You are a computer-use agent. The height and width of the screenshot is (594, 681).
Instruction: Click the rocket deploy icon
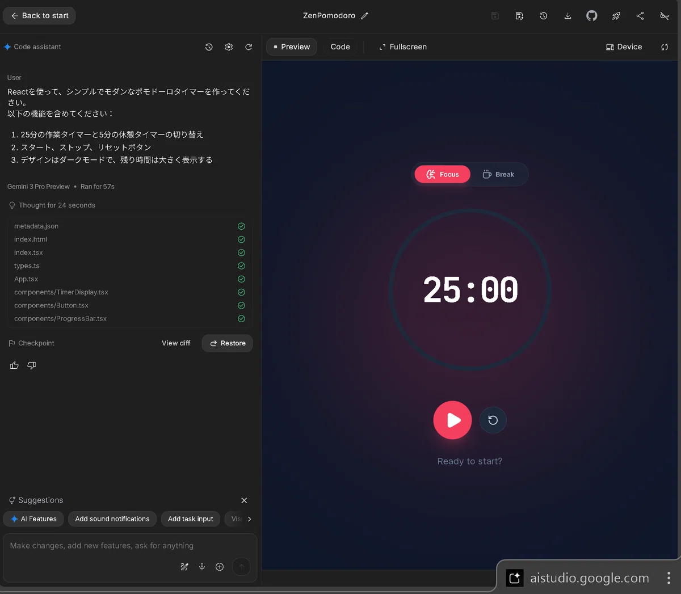tap(616, 16)
